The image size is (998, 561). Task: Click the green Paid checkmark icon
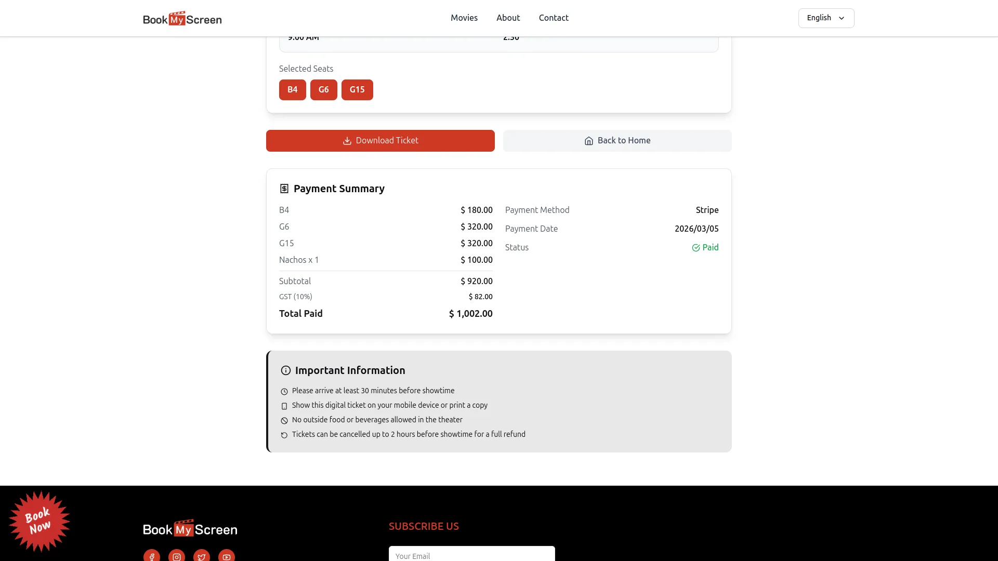pos(697,247)
